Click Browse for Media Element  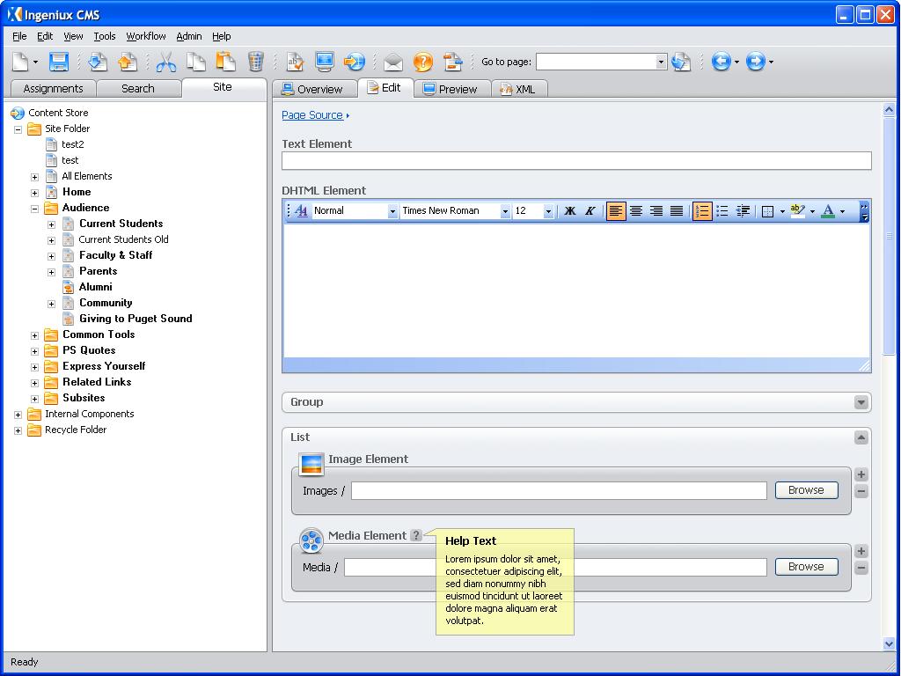(x=806, y=566)
